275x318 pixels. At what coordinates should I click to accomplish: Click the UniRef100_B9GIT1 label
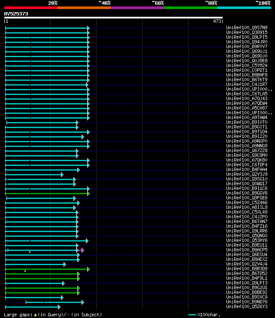point(247,127)
